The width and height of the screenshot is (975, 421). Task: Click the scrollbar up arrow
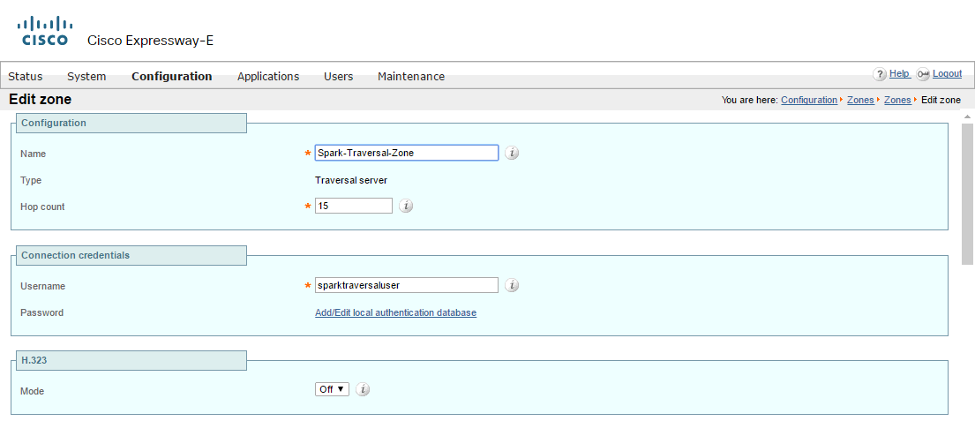coord(968,117)
